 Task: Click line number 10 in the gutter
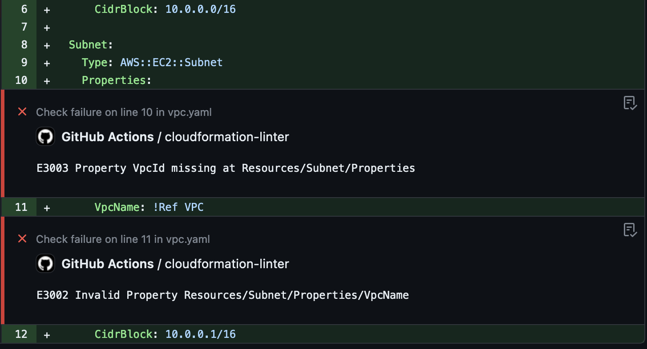21,80
